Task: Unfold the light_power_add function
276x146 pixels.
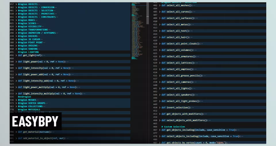Action: (x=16, y=75)
